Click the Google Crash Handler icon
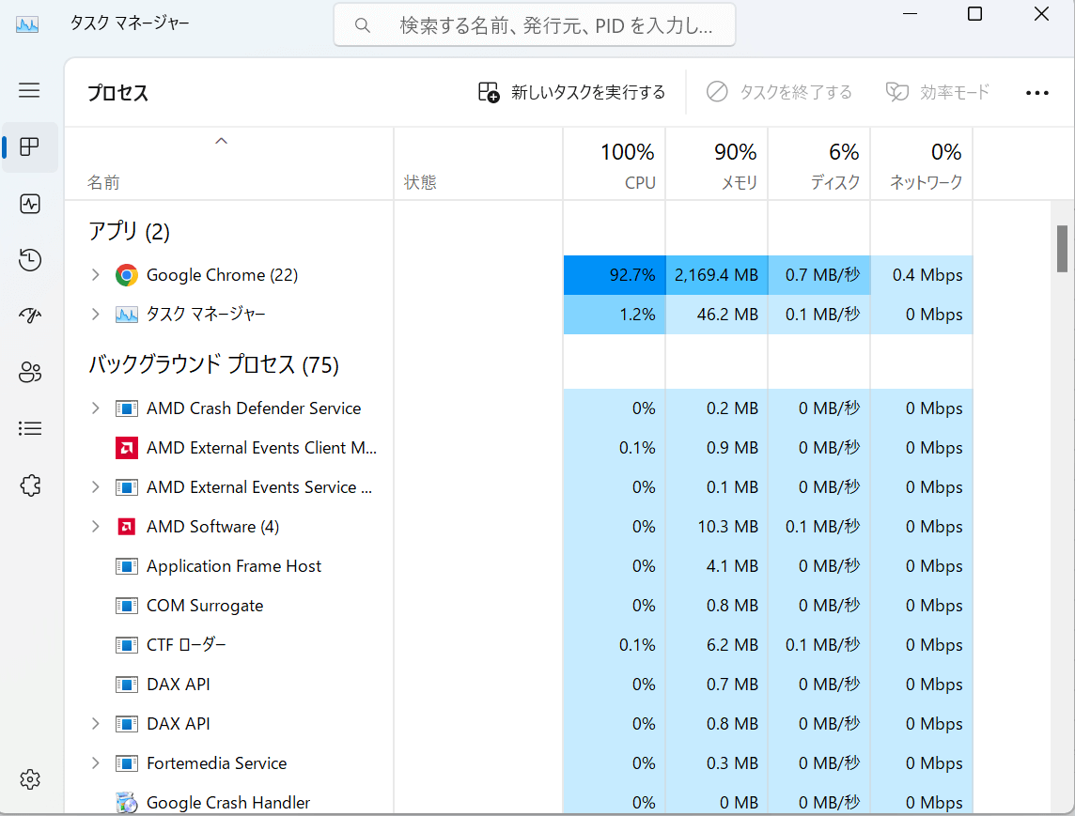The image size is (1075, 816). [126, 802]
